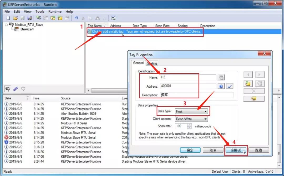Viewport: 284px width, 176px height.
Task: Click the Undo arrow in the toolbar
Action: pos(76,18)
